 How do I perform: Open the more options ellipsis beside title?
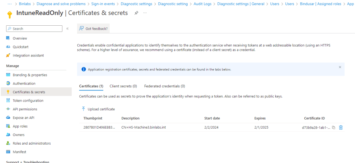tap(145, 13)
